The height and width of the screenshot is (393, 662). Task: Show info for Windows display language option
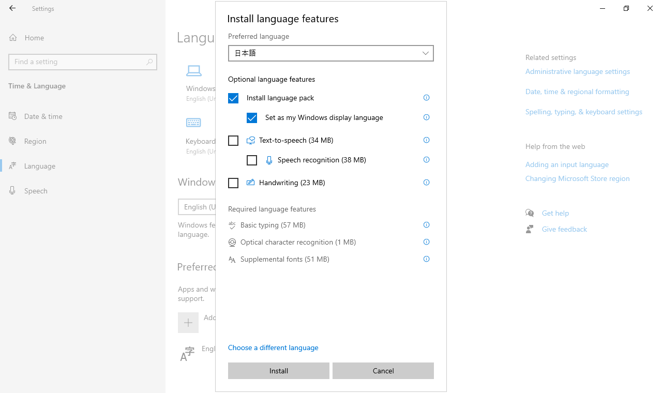[x=427, y=117]
